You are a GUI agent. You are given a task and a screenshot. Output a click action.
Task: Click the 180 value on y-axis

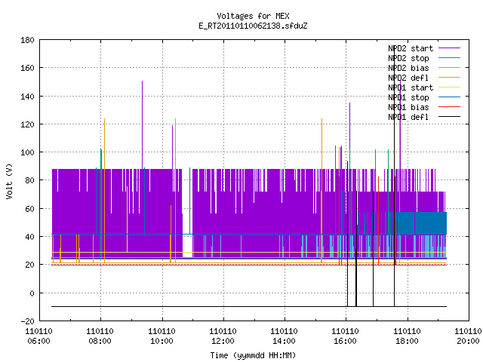tap(27, 40)
